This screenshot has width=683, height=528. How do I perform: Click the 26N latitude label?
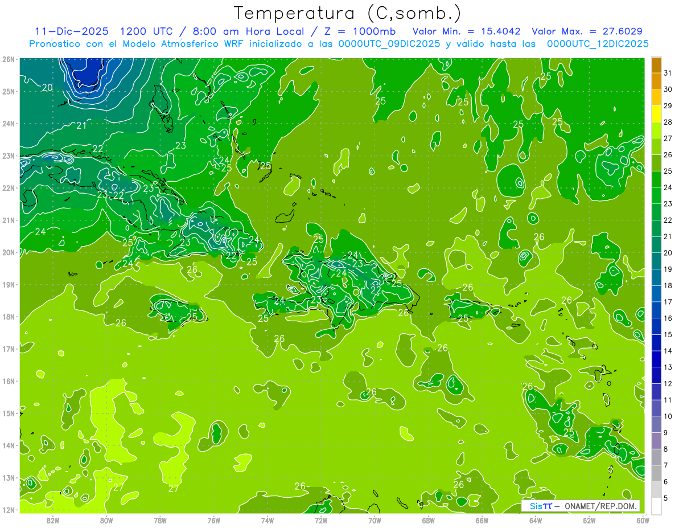(9, 59)
